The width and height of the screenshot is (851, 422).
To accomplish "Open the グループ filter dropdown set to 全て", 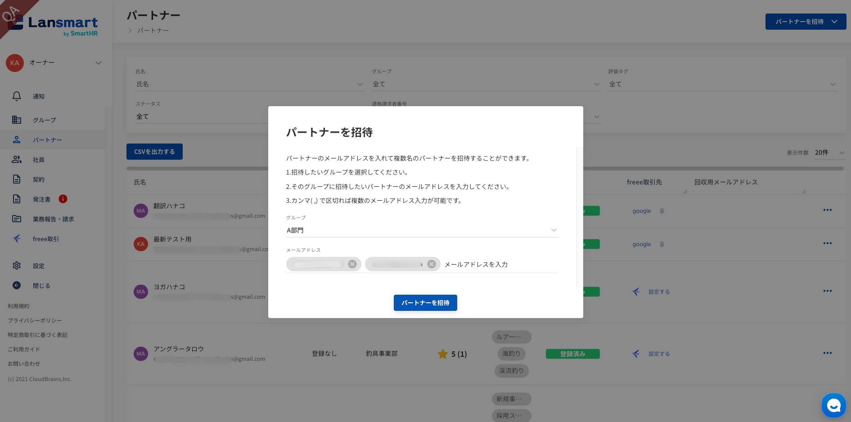I will [486, 84].
